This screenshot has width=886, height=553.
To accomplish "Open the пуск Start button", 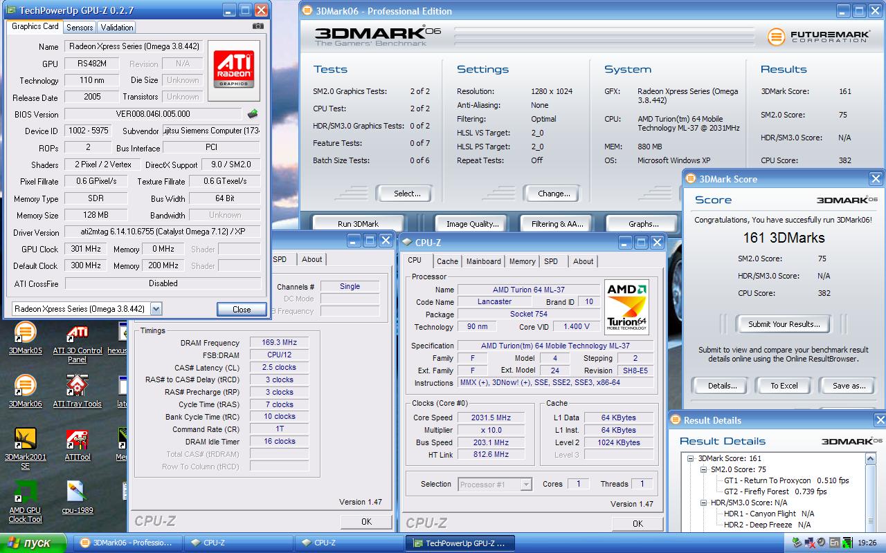I will point(33,543).
